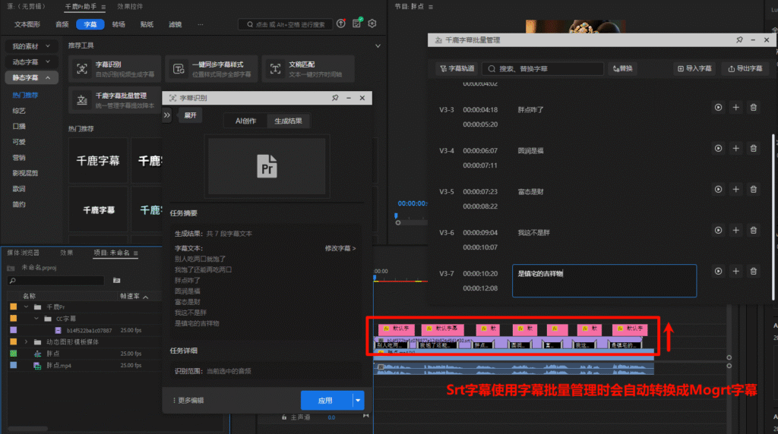The image size is (778, 434).
Task: Pin the 字幕识别 dialog window
Action: (335, 98)
